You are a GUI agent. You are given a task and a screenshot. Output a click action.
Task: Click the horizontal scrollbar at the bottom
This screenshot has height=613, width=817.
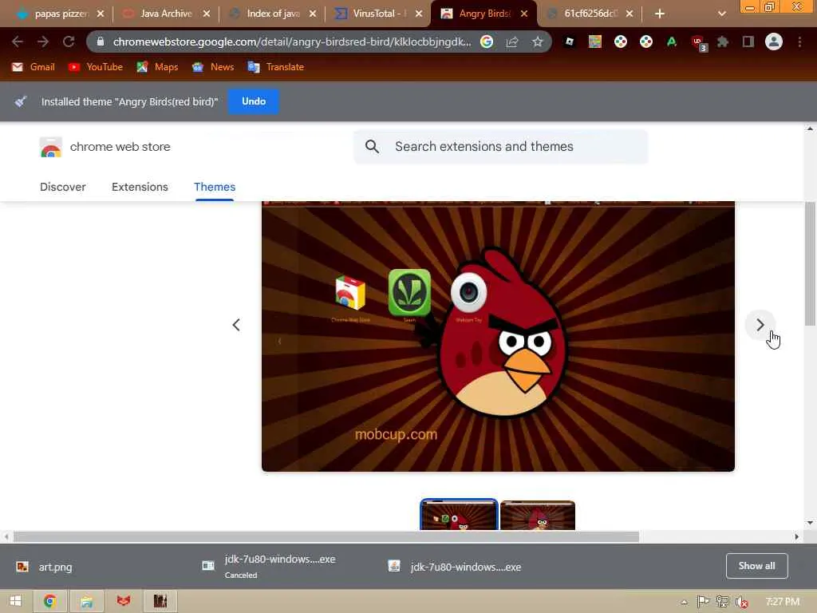326,536
